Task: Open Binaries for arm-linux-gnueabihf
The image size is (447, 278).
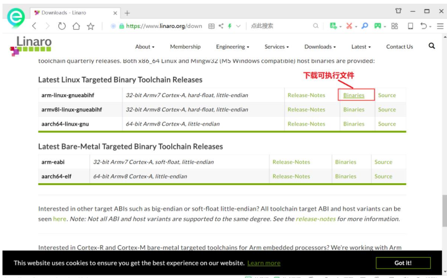Action: click(x=354, y=95)
